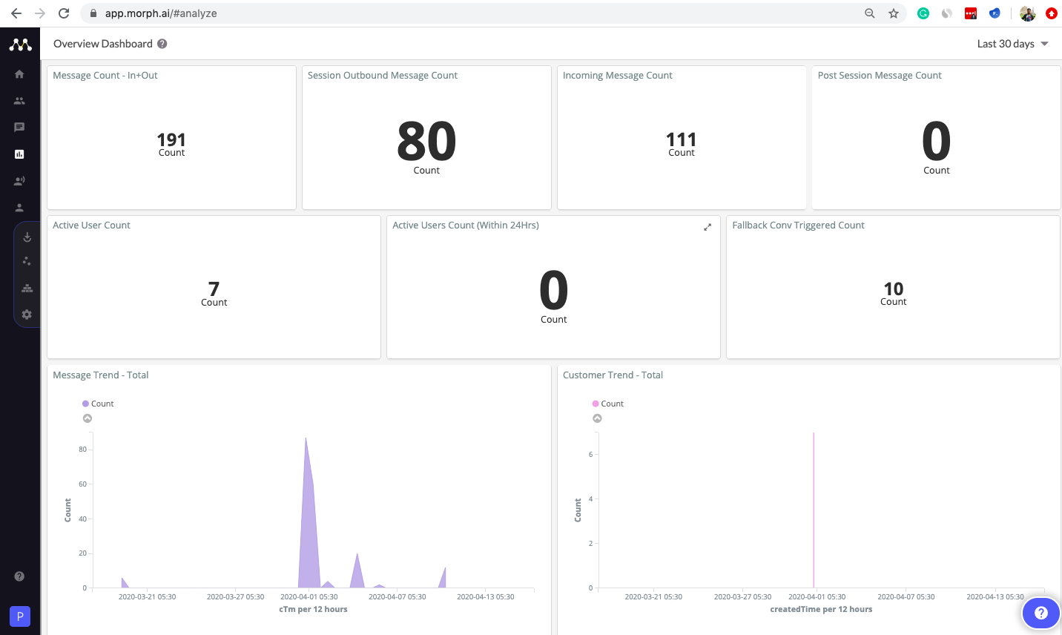The width and height of the screenshot is (1062, 635).
Task: Open the blue help chat bubble
Action: [1041, 613]
